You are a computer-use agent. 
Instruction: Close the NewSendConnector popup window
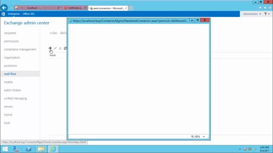[205, 20]
